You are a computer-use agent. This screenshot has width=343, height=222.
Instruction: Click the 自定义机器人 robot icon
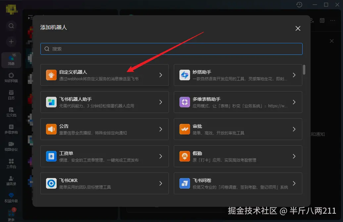[x=51, y=75]
